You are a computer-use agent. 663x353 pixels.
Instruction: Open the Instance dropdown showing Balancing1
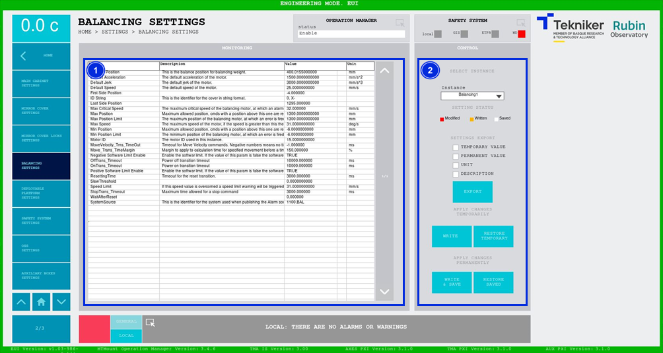pyautogui.click(x=472, y=96)
